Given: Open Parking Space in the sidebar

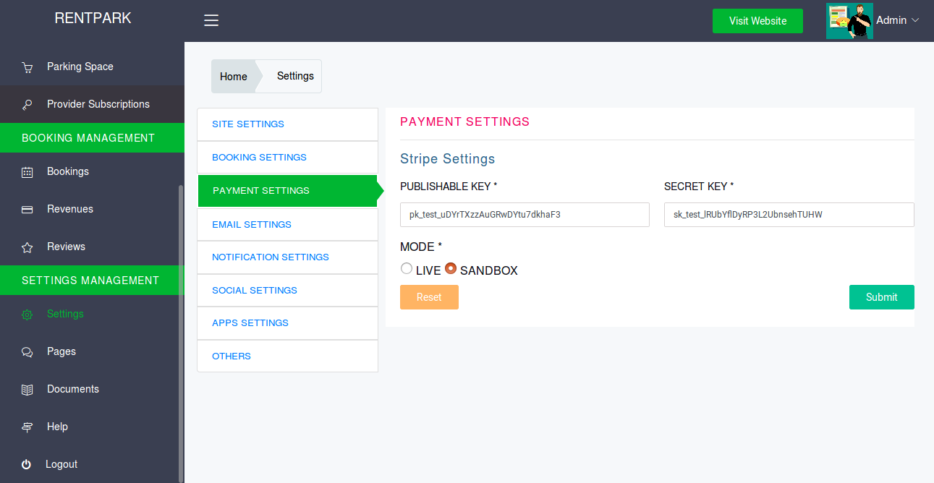Looking at the screenshot, I should (92, 67).
